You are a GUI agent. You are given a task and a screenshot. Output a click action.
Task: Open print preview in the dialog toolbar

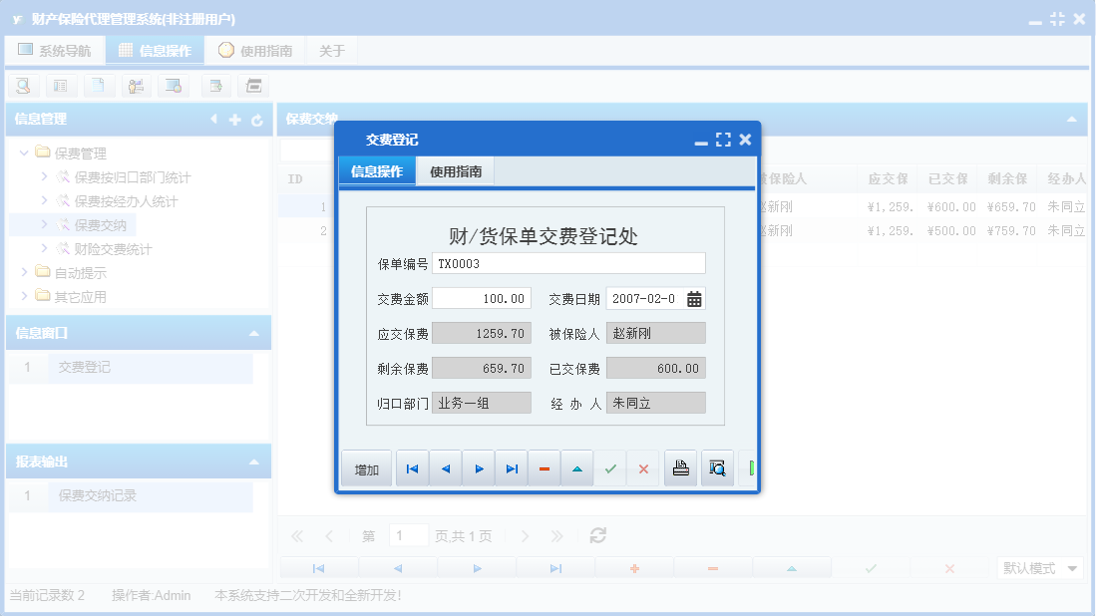click(717, 467)
